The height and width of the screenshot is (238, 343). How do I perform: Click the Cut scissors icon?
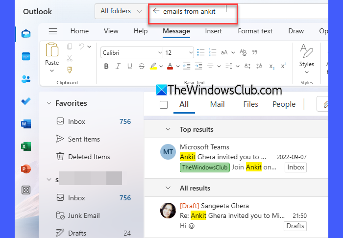click(70, 58)
